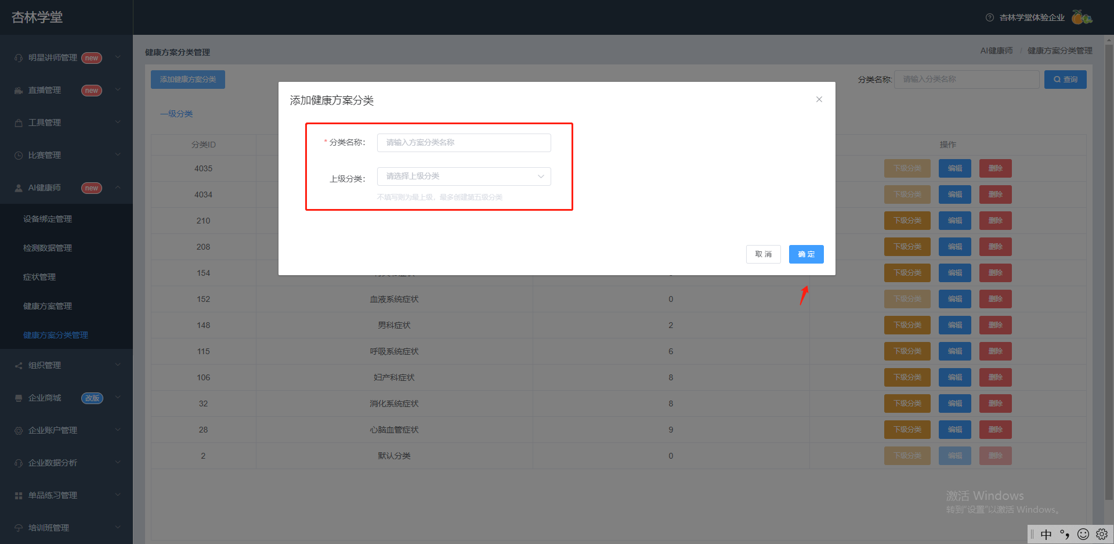Image resolution: width=1114 pixels, height=544 pixels.
Task: Select 健康方案分类管理 submenu item
Action: [67, 335]
